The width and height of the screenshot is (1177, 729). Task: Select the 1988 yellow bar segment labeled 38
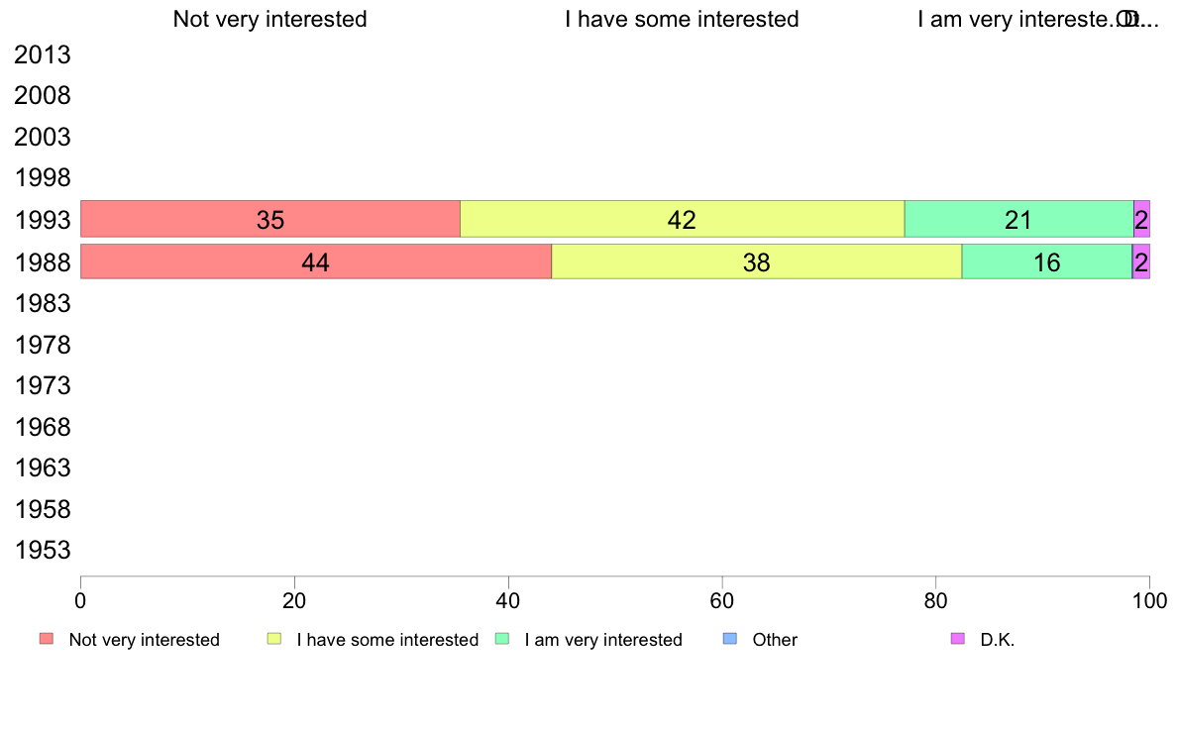click(x=757, y=261)
